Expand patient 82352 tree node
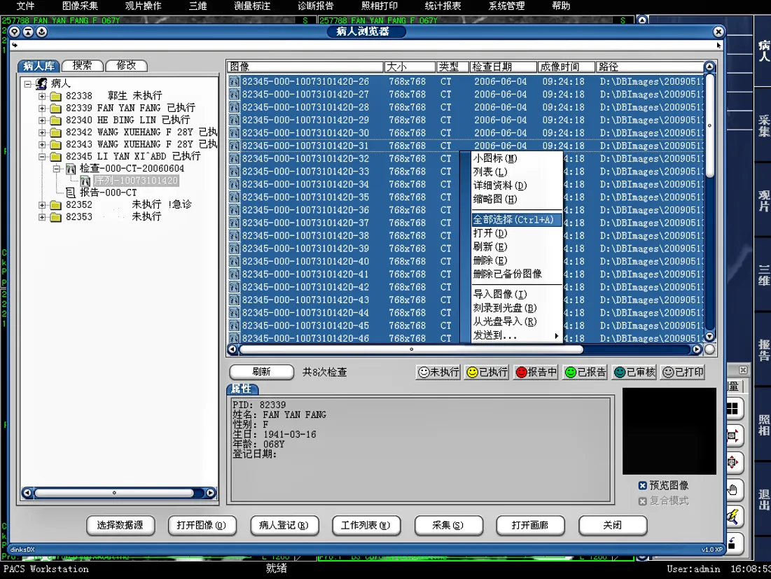The image size is (771, 579). pyautogui.click(x=42, y=205)
